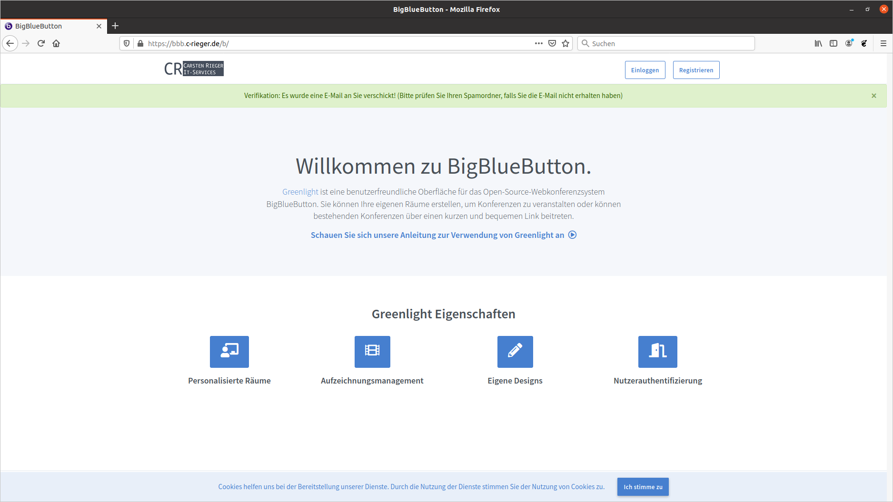The height and width of the screenshot is (502, 893).
Task: Toggle the sidebar view icon
Action: click(833, 43)
